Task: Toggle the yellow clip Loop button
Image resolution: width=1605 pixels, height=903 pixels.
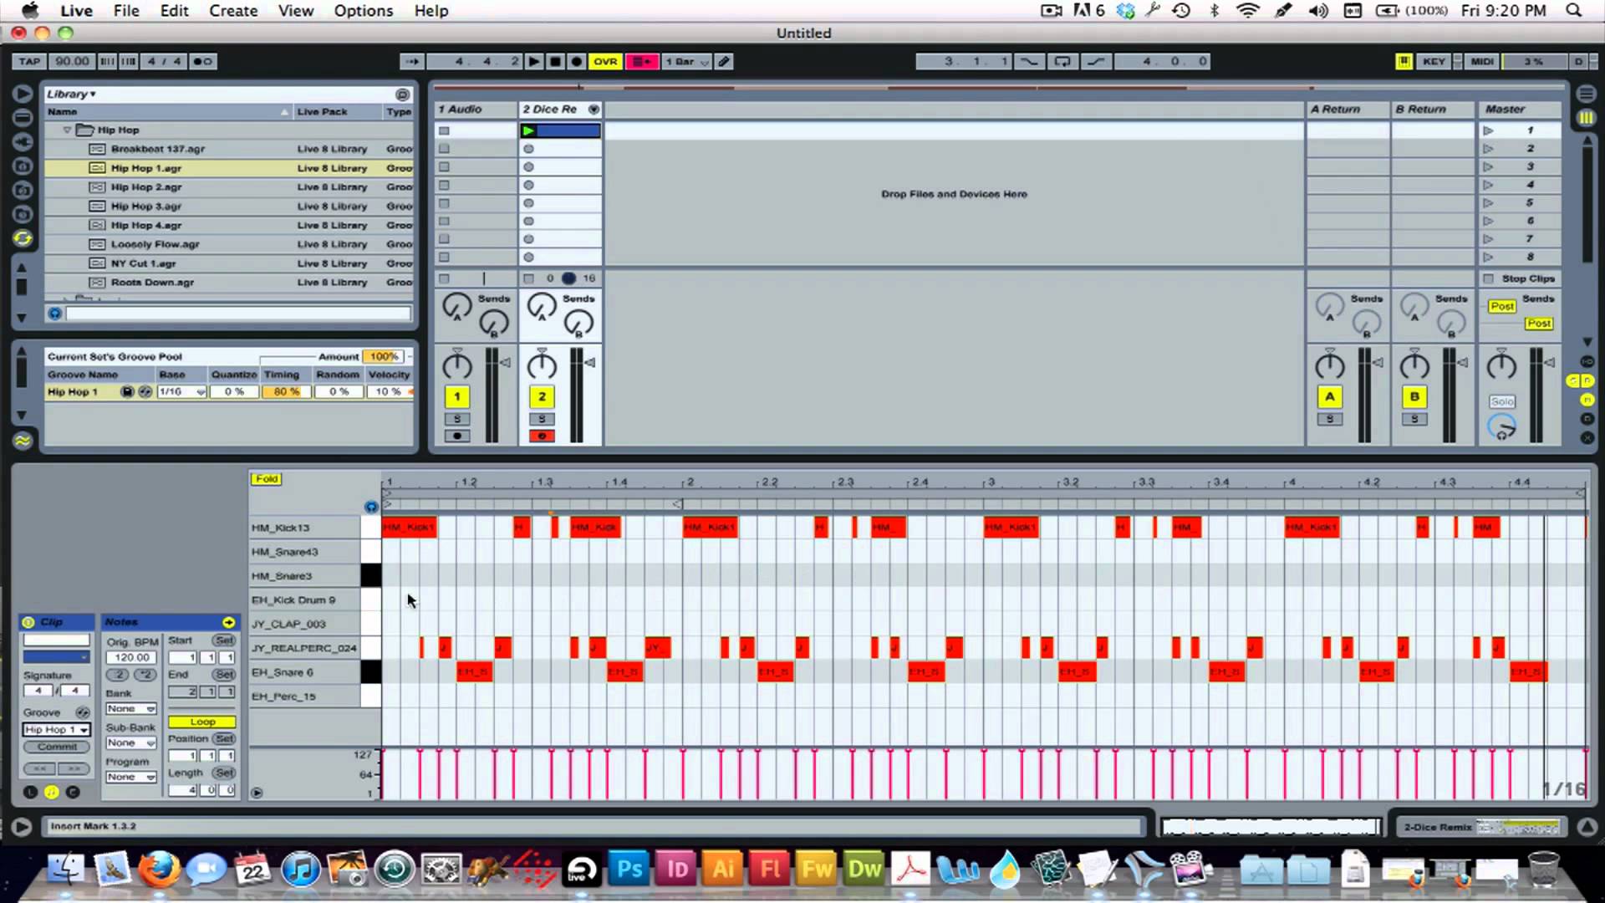Action: coord(201,722)
